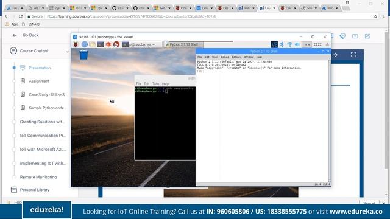Launch the Terminal icon in Pi taskbar
The width and height of the screenshot is (390, 219).
coord(101,44)
